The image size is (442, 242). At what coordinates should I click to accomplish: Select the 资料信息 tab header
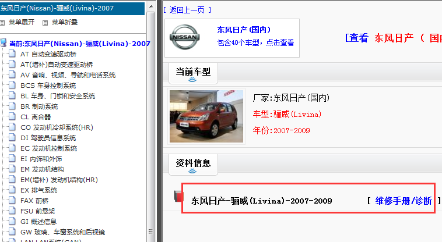click(193, 163)
